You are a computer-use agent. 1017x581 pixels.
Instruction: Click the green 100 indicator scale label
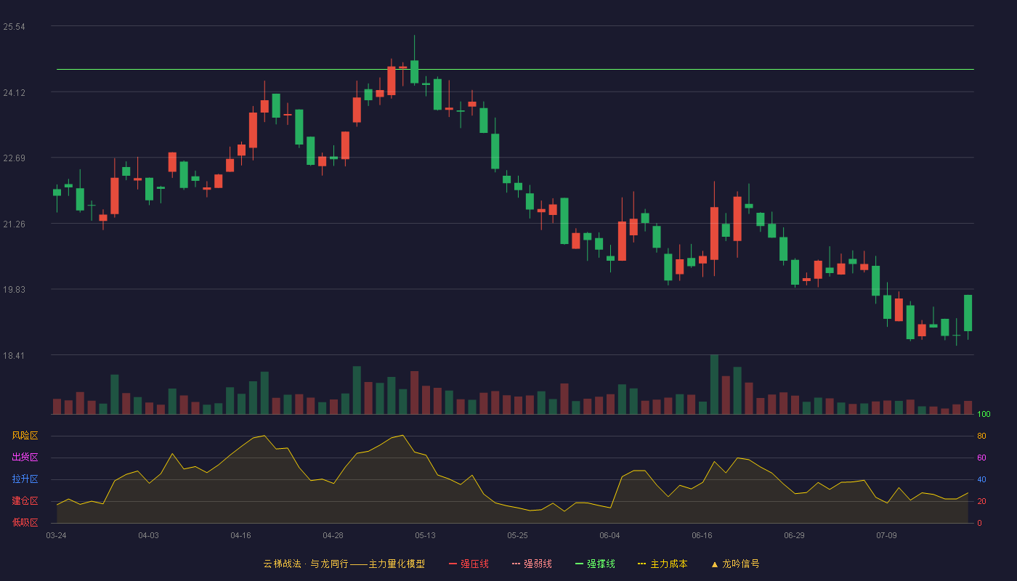tap(984, 415)
